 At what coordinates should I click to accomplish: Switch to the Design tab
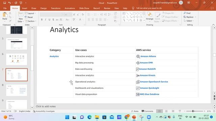click(44, 8)
